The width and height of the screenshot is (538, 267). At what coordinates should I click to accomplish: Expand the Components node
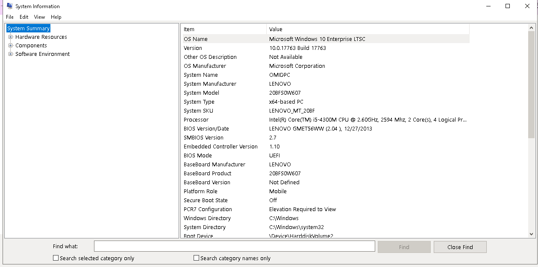tap(11, 46)
